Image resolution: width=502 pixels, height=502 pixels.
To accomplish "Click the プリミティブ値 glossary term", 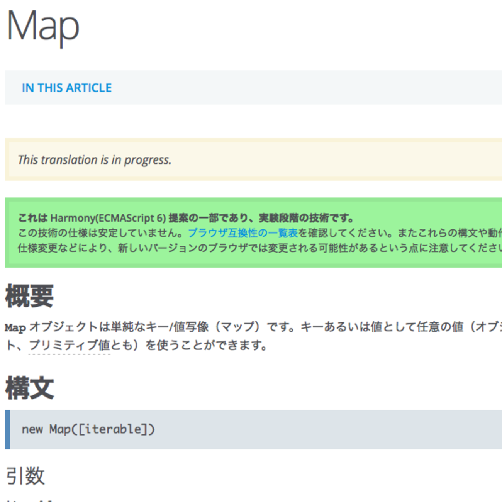I will click(x=70, y=345).
